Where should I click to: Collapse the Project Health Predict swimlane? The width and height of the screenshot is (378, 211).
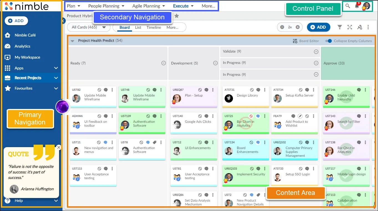point(72,41)
